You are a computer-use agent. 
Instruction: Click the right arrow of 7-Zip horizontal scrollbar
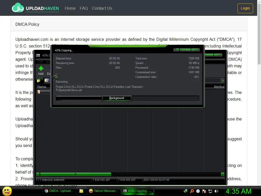coord(223,174)
